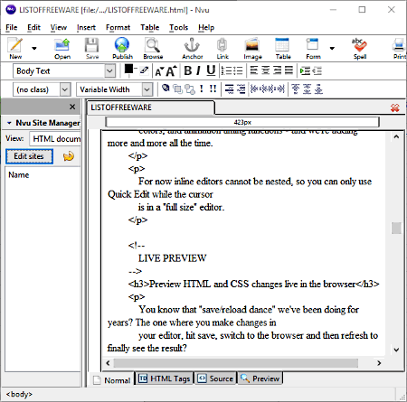407x402 pixels.
Task: Click the Print toolbar icon
Action: click(400, 48)
